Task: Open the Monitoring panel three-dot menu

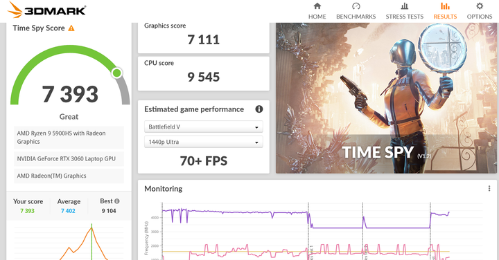Action: tap(489, 189)
